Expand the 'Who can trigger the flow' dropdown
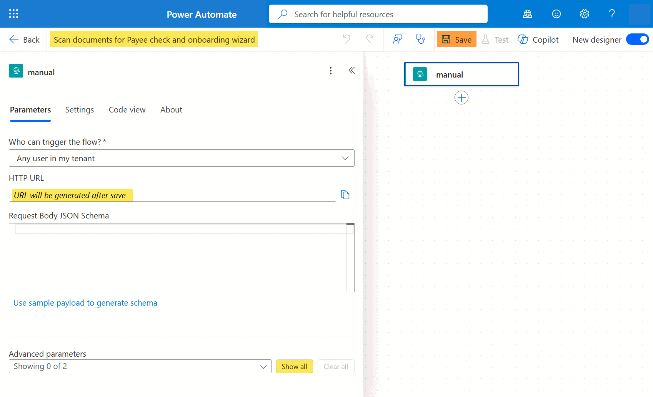The width and height of the screenshot is (653, 397). pyautogui.click(x=182, y=158)
